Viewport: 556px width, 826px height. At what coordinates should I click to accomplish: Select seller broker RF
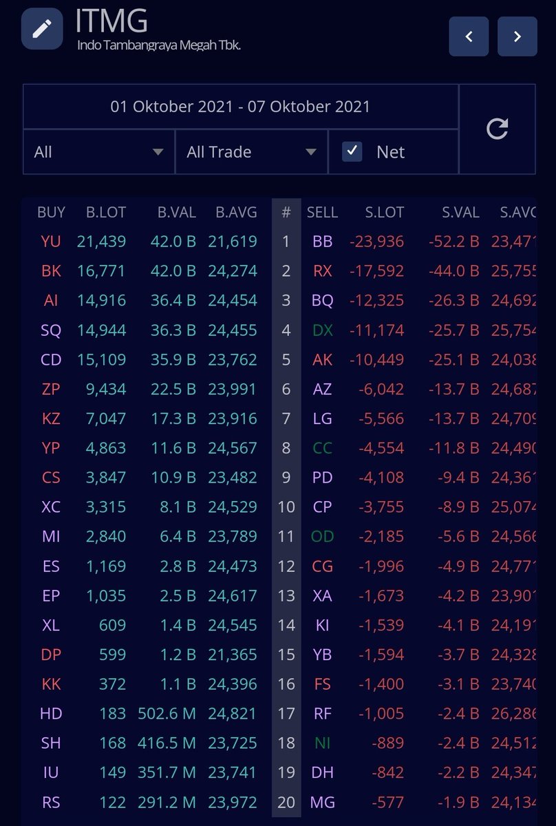pos(322,714)
